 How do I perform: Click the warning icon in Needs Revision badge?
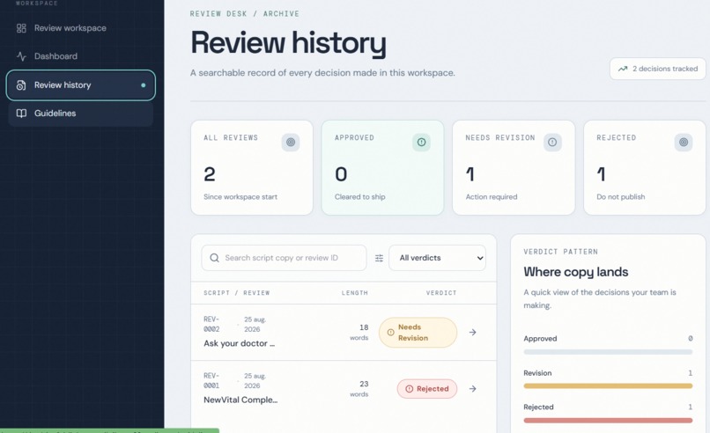click(391, 333)
